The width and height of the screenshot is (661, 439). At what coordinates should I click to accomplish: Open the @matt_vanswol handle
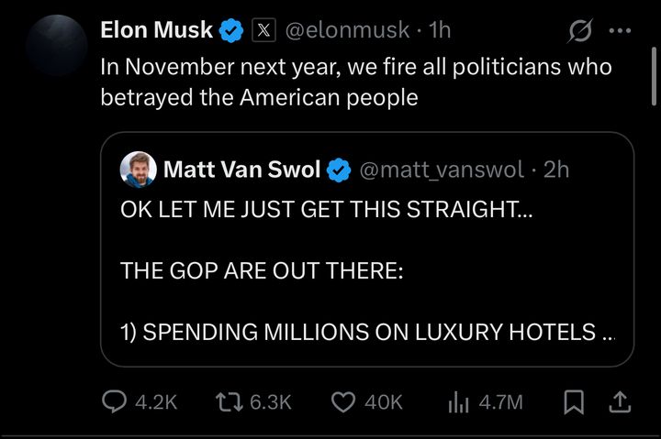pos(439,169)
